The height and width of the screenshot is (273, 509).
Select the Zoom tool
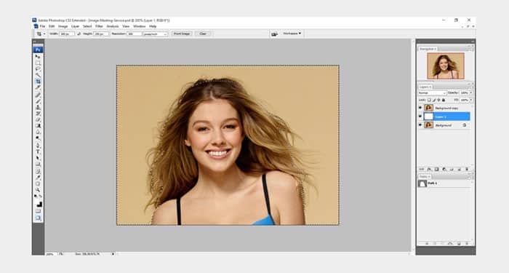pos(38,190)
